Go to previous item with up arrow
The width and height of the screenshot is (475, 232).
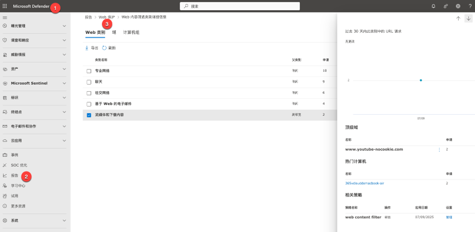458,19
